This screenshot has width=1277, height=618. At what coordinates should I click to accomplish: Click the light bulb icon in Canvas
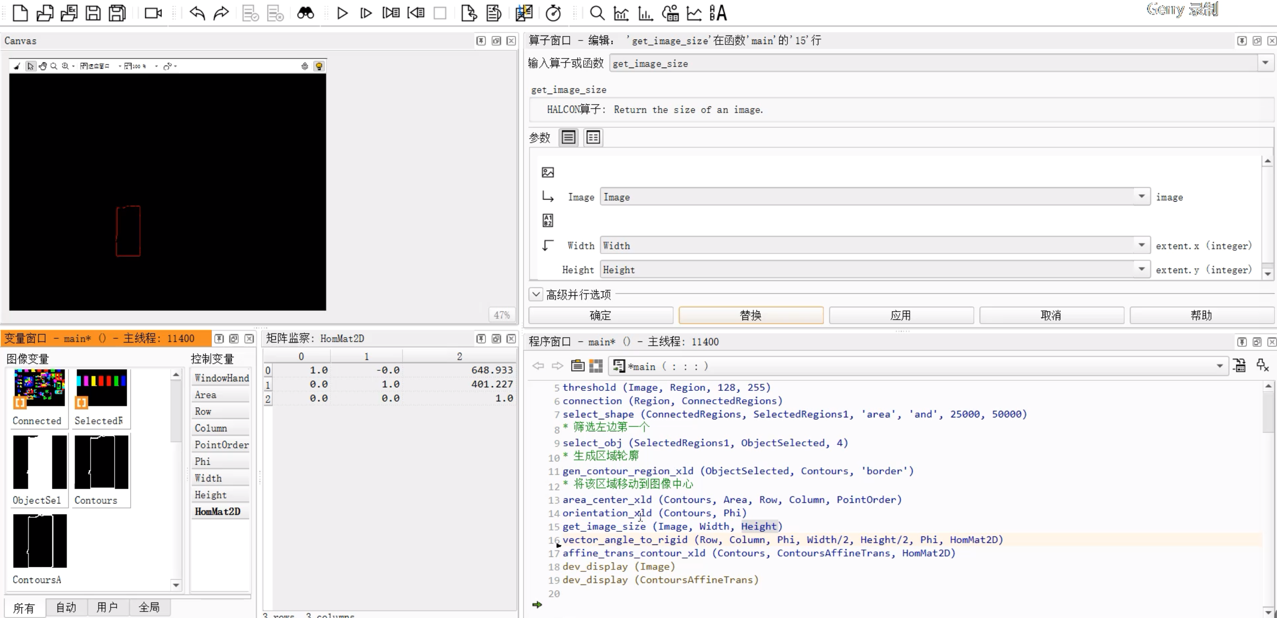[319, 66]
